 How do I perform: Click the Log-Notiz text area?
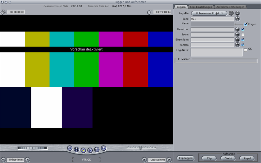217,52
